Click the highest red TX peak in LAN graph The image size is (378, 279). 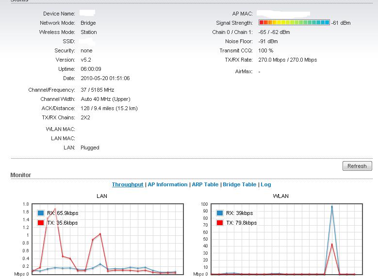point(55,209)
